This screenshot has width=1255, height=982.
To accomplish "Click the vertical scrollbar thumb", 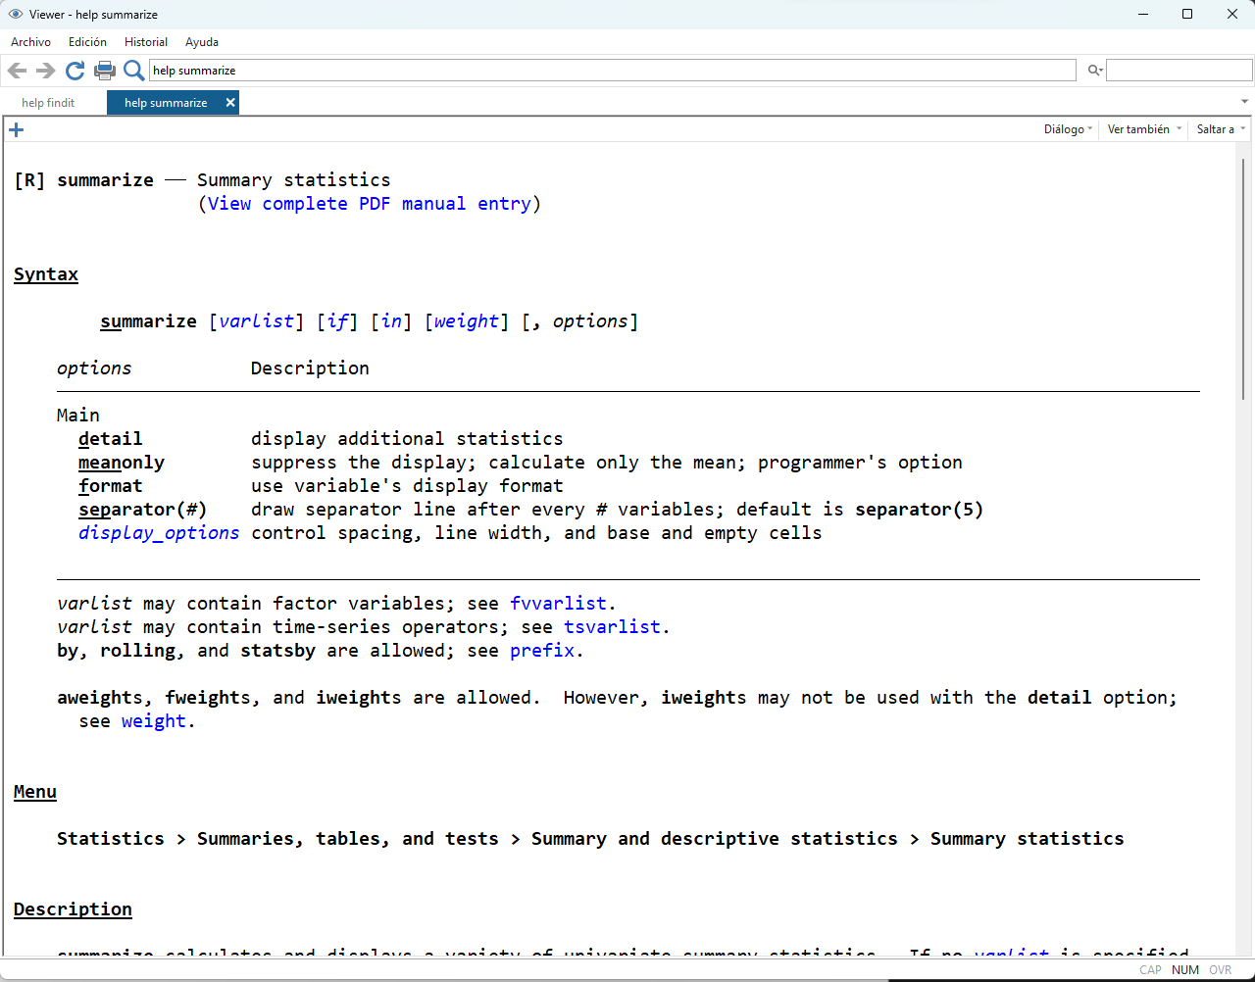I will [1244, 279].
